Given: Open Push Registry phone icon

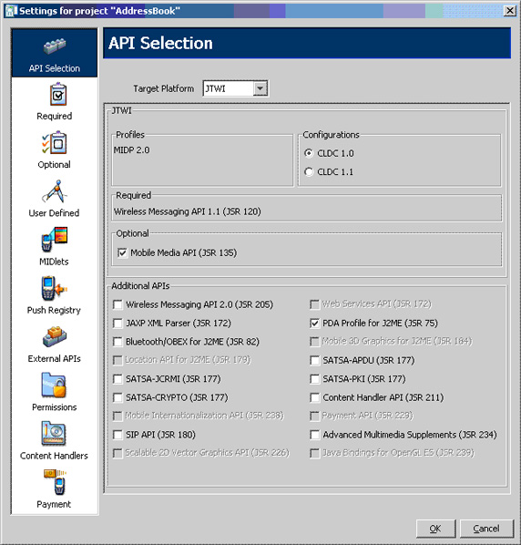Looking at the screenshot, I should pos(55,288).
